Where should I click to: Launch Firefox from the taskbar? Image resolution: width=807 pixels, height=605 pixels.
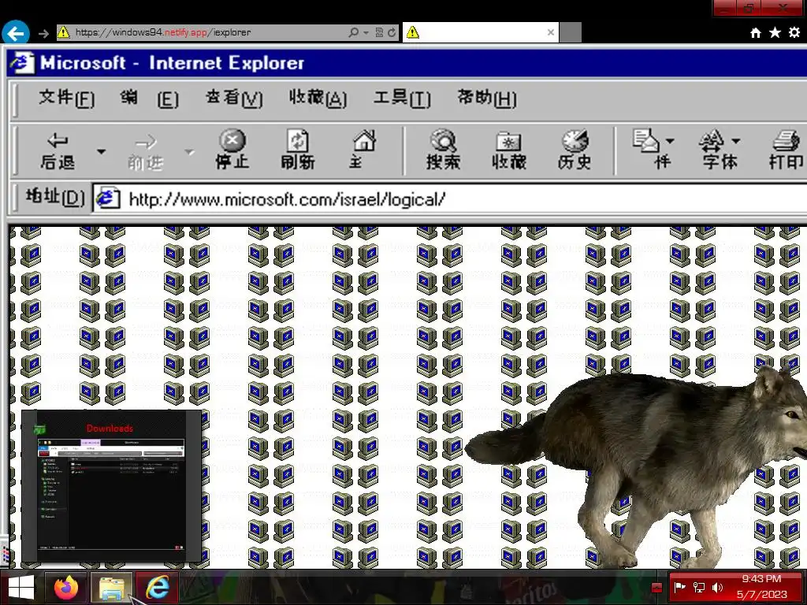tap(66, 588)
